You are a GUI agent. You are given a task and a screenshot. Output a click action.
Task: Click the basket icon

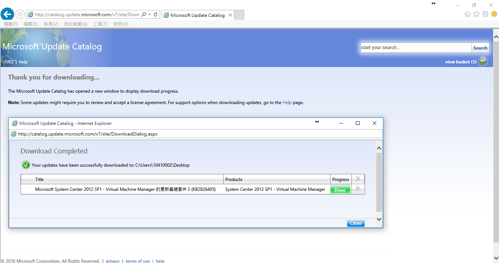coord(483,61)
